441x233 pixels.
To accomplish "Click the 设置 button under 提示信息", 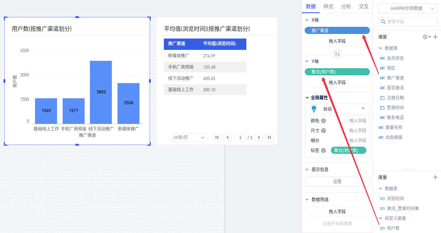I will [x=337, y=181].
